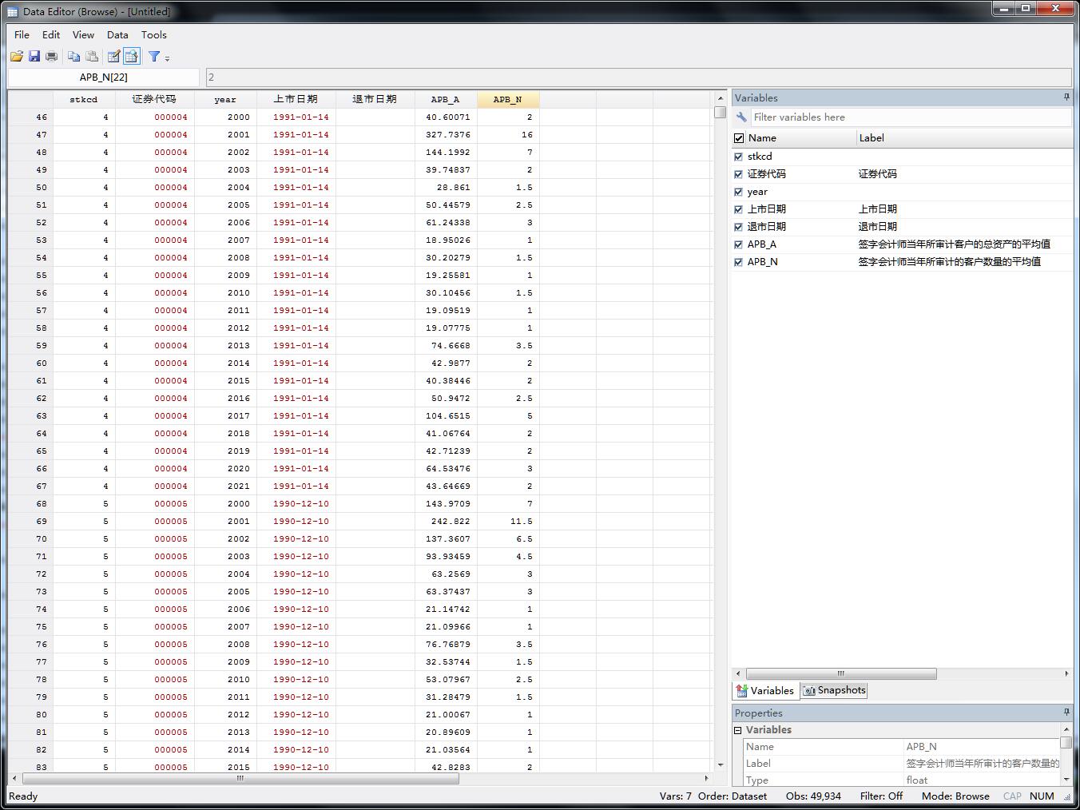
Task: Uncheck the APB_A variable checkbox
Action: click(738, 244)
